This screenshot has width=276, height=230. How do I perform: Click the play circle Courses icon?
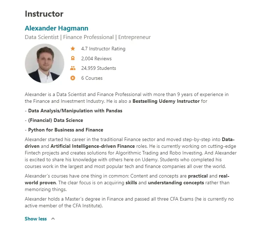[x=73, y=78]
